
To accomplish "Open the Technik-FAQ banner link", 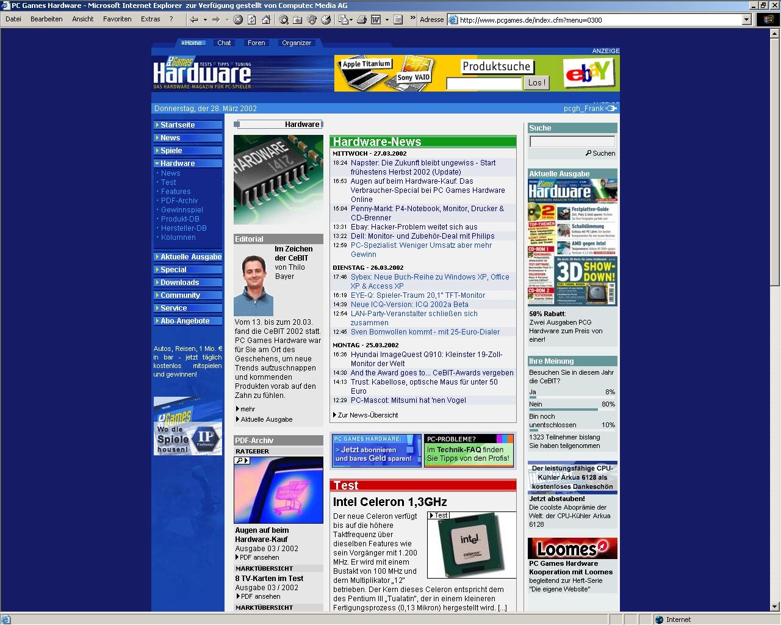I will tap(469, 450).
